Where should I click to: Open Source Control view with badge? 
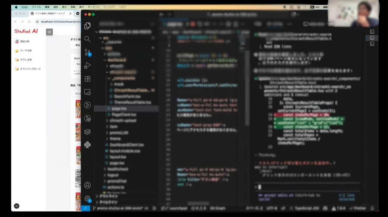tap(88, 52)
